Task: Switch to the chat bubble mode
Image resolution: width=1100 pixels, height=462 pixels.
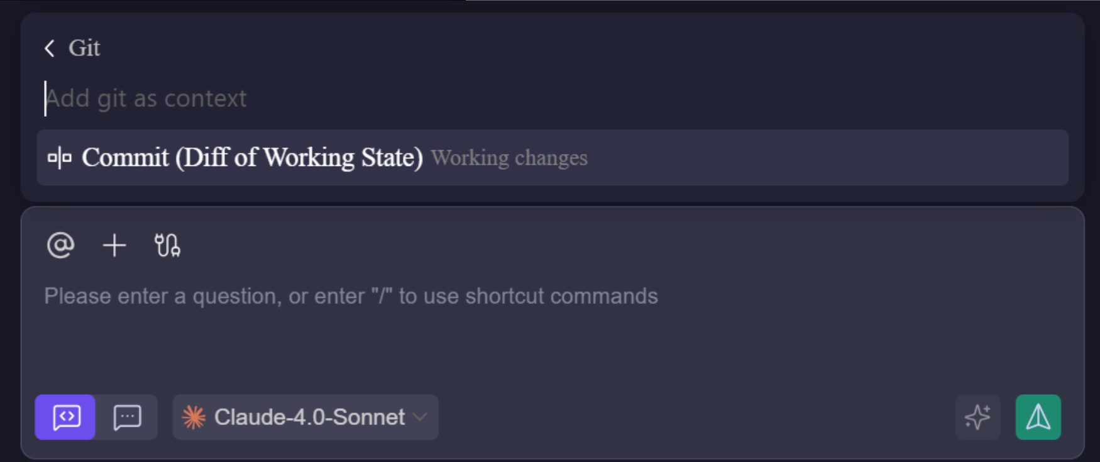Action: click(x=127, y=417)
